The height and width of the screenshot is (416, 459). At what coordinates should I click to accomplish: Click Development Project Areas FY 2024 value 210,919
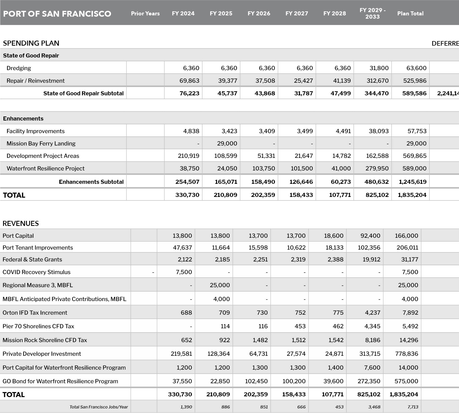pyautogui.click(x=189, y=156)
